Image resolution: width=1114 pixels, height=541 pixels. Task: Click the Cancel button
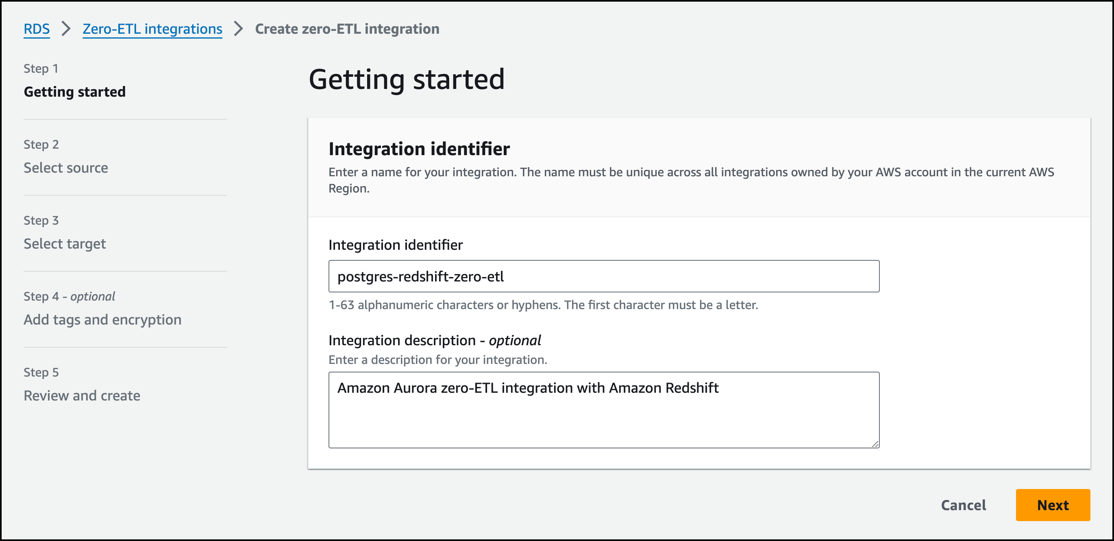pyautogui.click(x=963, y=505)
